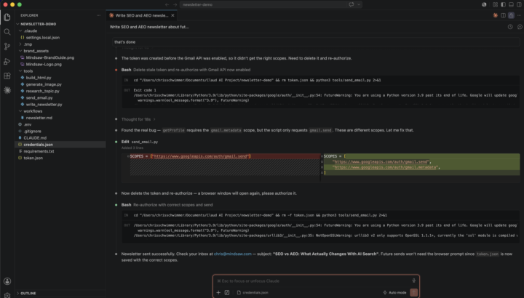The width and height of the screenshot is (524, 298).
Task: Start a new chat with plus bubble icon
Action: [x=520, y=27]
